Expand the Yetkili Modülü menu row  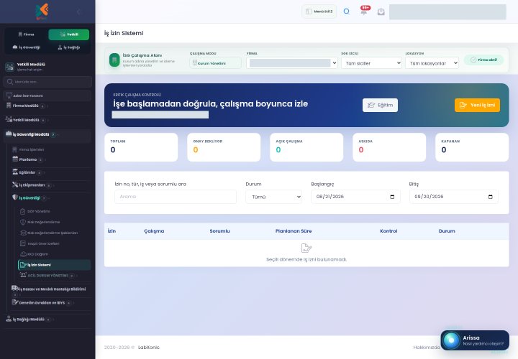[x=47, y=120]
